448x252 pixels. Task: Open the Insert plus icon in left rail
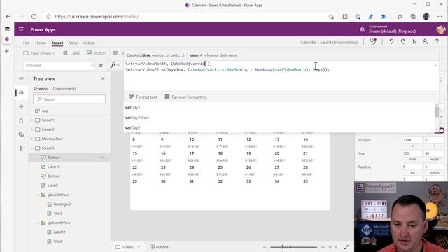[21, 106]
